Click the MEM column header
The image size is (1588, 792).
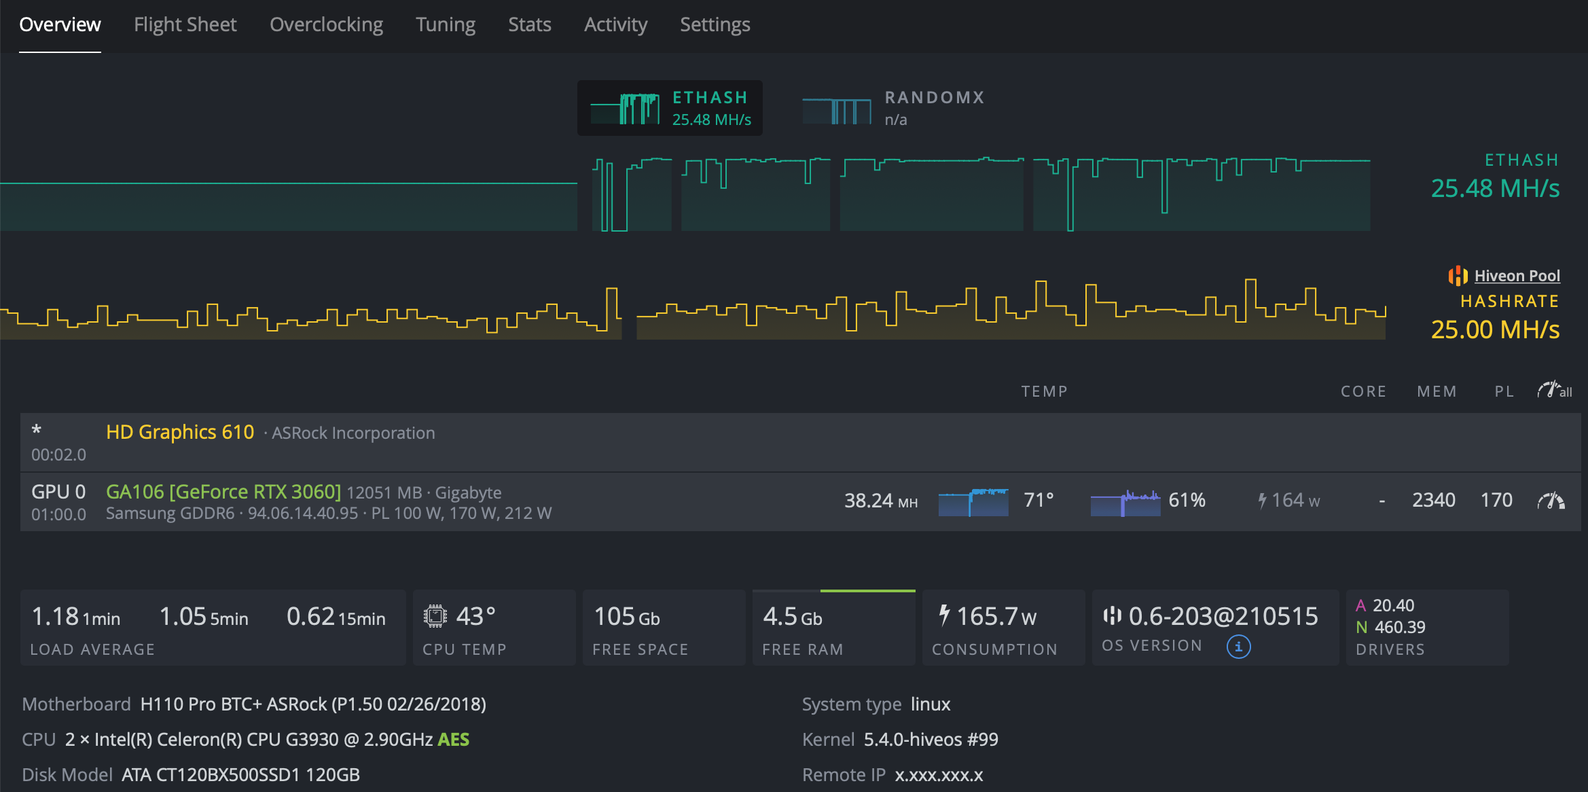[1437, 391]
